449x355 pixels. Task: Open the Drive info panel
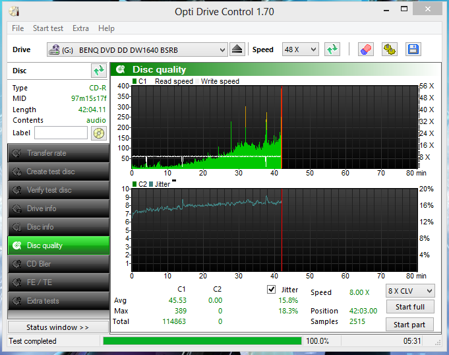(59, 209)
